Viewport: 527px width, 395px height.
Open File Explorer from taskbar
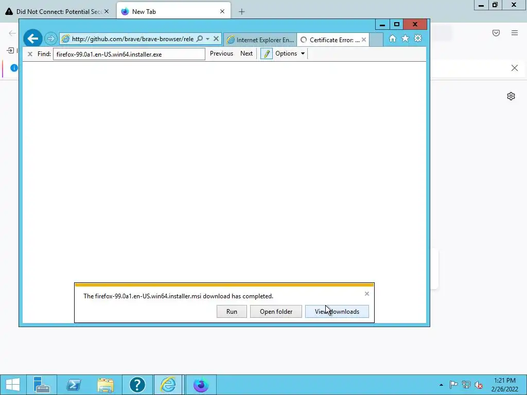(x=106, y=385)
